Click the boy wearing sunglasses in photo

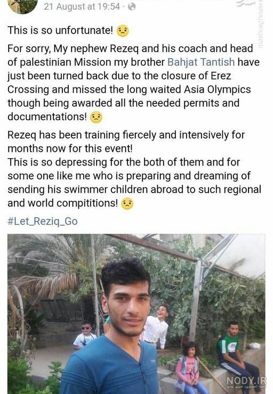click(x=84, y=335)
